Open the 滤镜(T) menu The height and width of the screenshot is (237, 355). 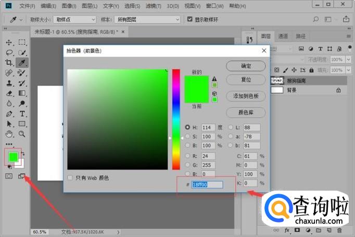154,6
